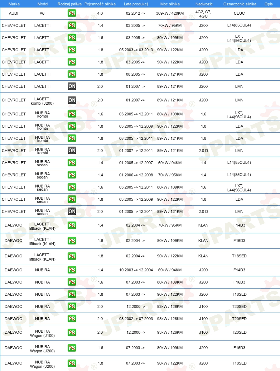This screenshot has height=371, width=280.
Task: Click petrol icon for Nubira kombi 1.8 89kW
Action: tap(72, 138)
